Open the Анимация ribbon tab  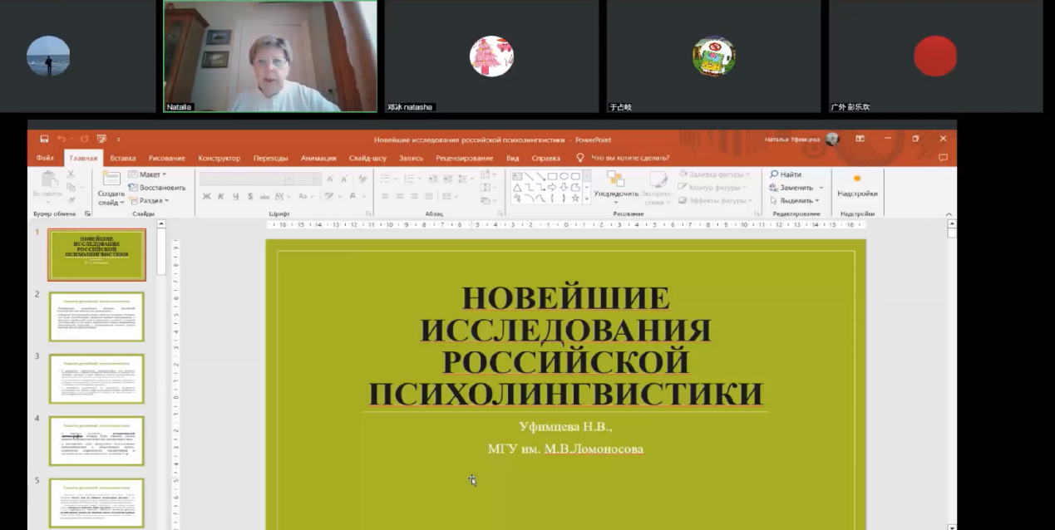[318, 158]
